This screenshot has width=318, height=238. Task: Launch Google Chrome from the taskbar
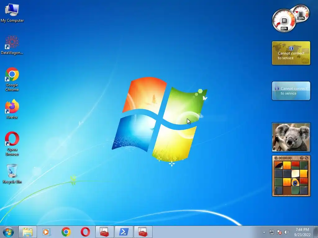pyautogui.click(x=66, y=232)
